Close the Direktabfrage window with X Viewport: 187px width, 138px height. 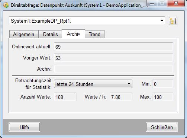(176, 3)
